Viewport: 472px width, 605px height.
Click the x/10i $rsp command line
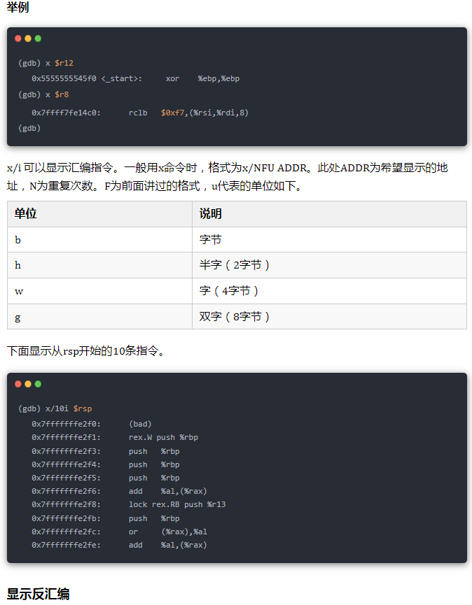click(55, 408)
